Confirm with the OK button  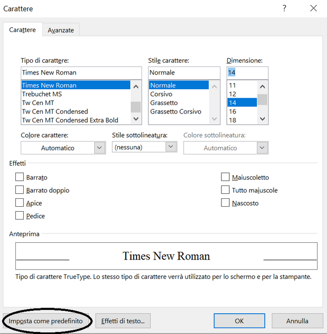[239, 321]
